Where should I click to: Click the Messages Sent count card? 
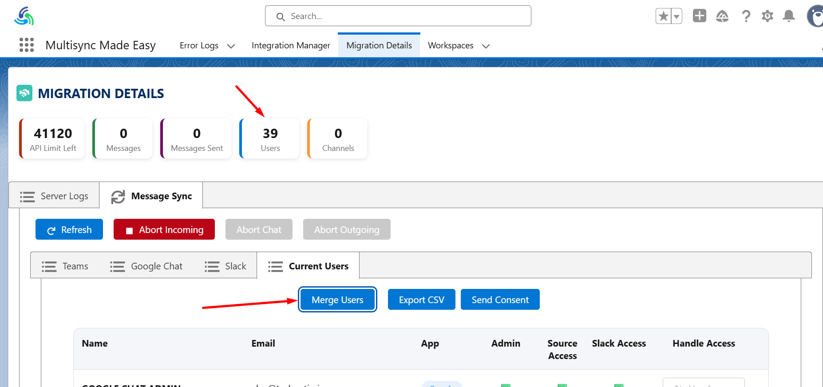[196, 138]
